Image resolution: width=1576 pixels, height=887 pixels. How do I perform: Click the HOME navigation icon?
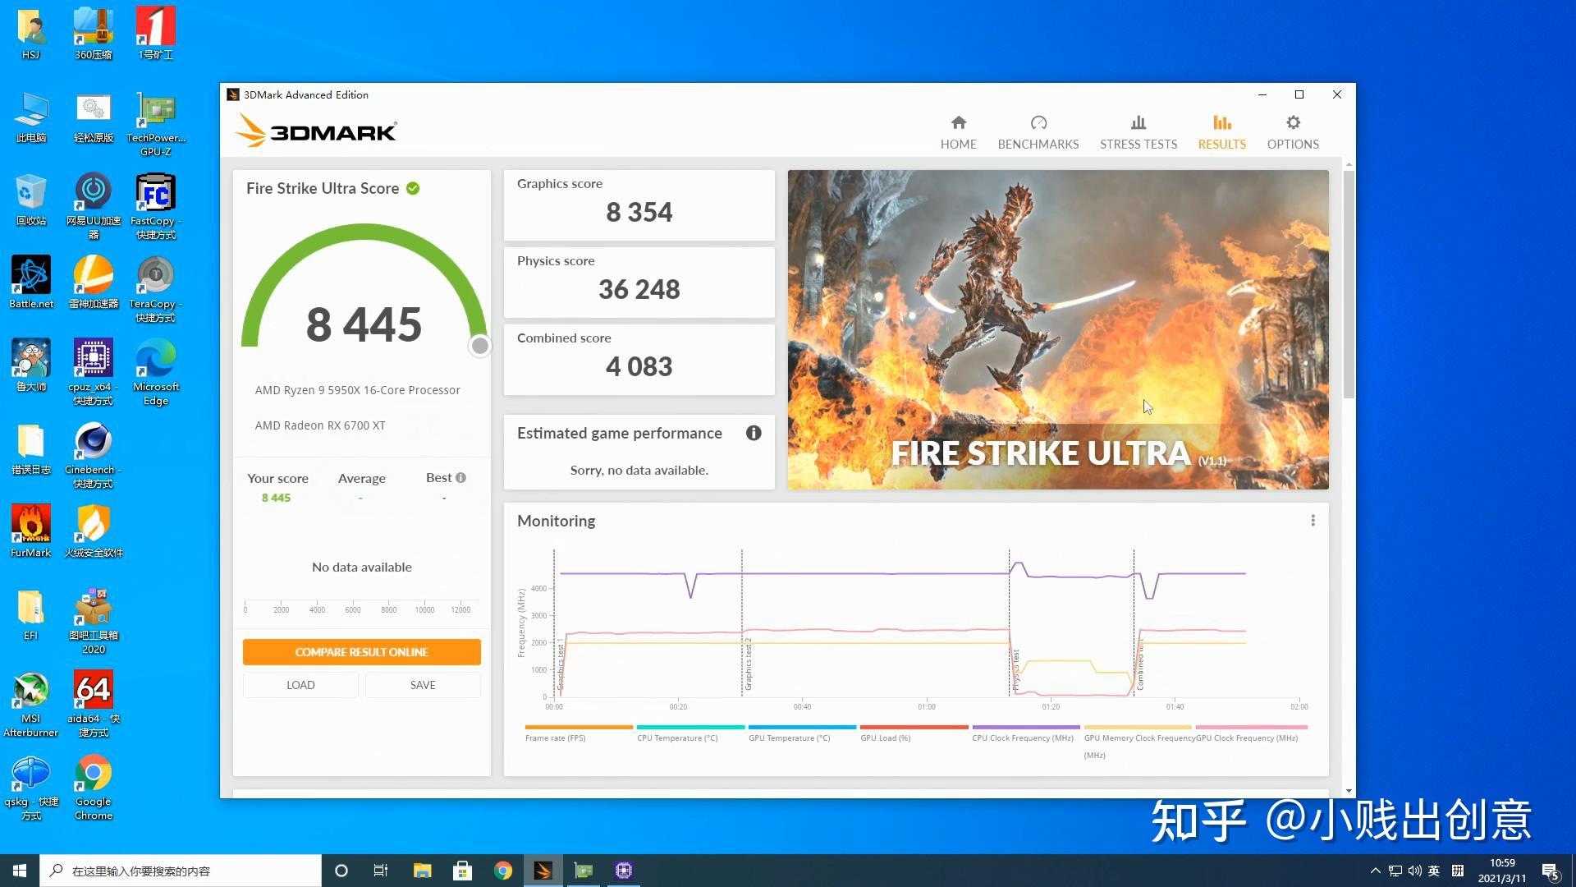958,131
